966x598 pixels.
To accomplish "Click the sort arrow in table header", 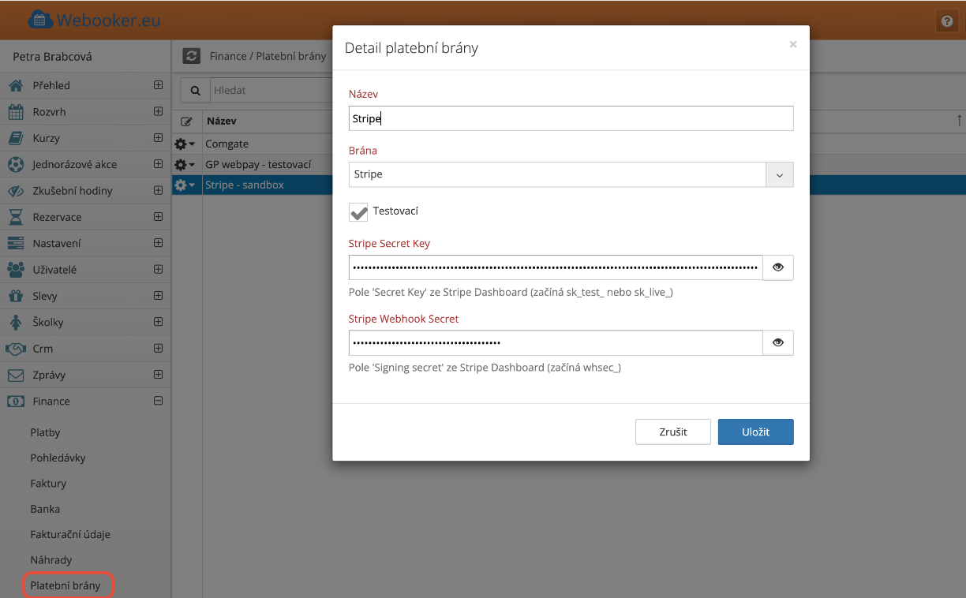I will [x=959, y=121].
